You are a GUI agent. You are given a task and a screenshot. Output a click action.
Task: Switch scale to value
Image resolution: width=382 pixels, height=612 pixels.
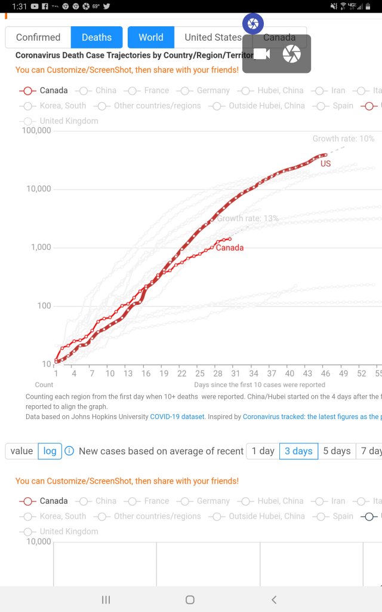point(21,451)
